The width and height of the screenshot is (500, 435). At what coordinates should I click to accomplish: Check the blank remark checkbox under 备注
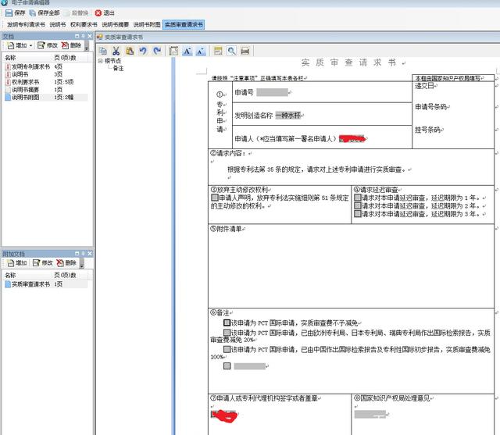(x=227, y=365)
